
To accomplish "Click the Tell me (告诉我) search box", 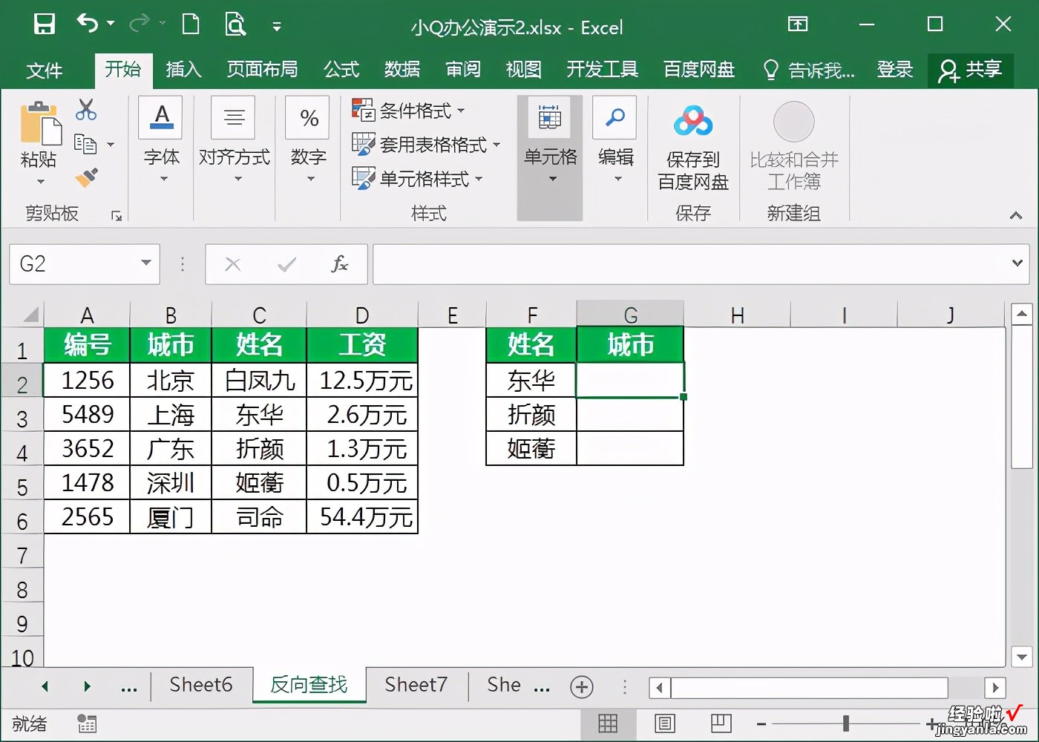I will pyautogui.click(x=809, y=70).
